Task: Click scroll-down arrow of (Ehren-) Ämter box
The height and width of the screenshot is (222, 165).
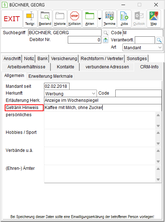Action: click(158, 180)
